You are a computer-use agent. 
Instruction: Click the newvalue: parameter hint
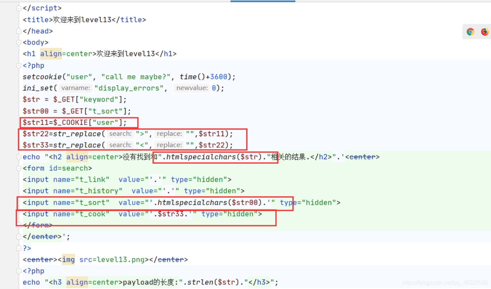click(192, 88)
